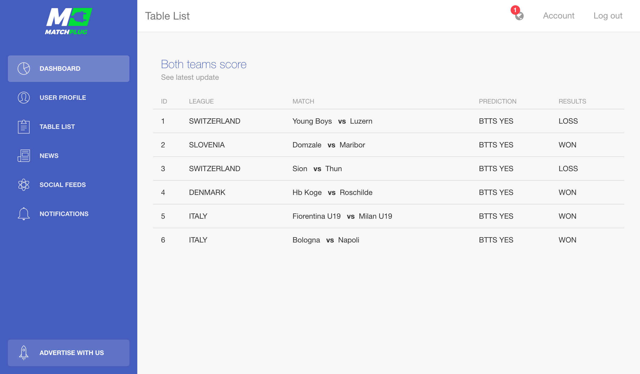640x374 pixels.
Task: Click the Dashboard pie chart icon
Action: pos(24,69)
